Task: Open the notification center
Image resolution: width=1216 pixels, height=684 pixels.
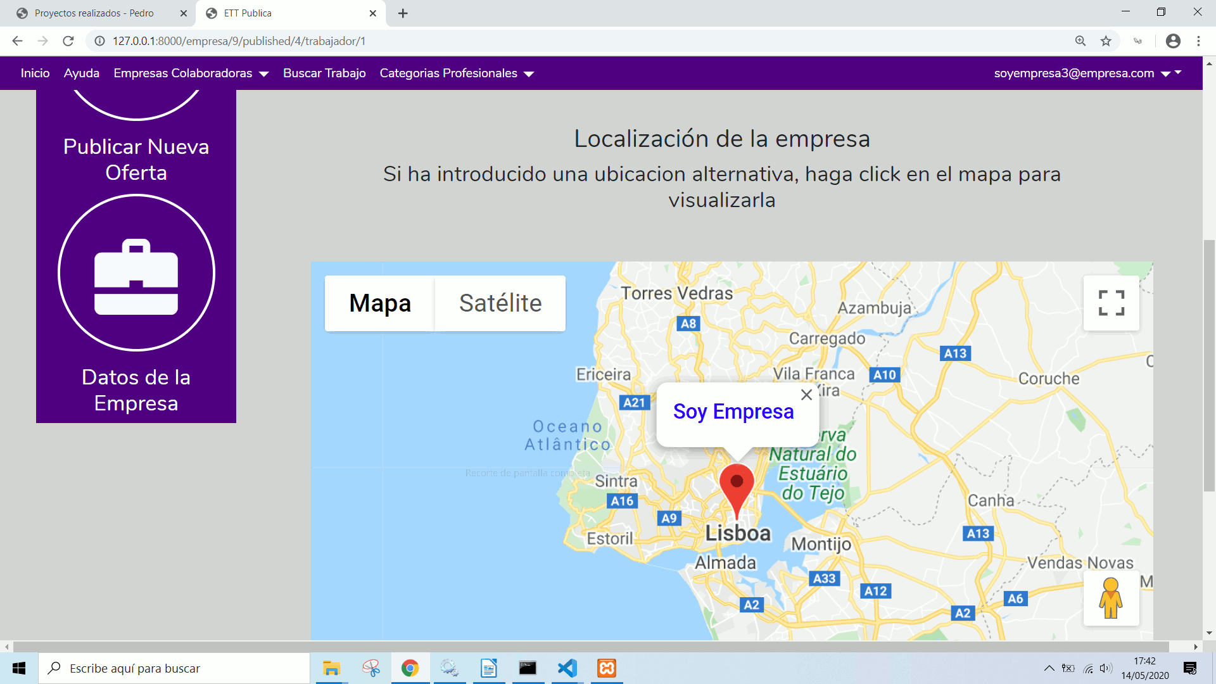Action: 1190,668
